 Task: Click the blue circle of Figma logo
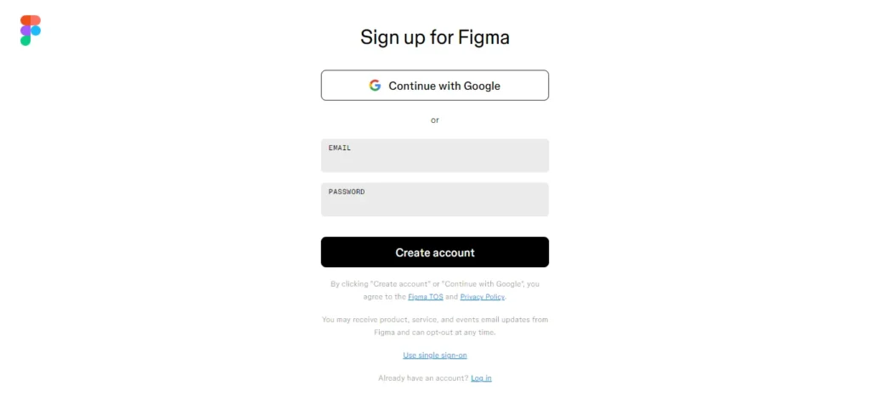click(36, 31)
